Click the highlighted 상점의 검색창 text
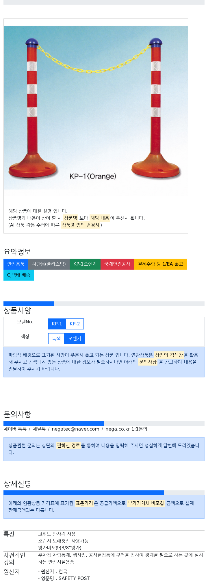This screenshot has height=582, width=208. 169,355
